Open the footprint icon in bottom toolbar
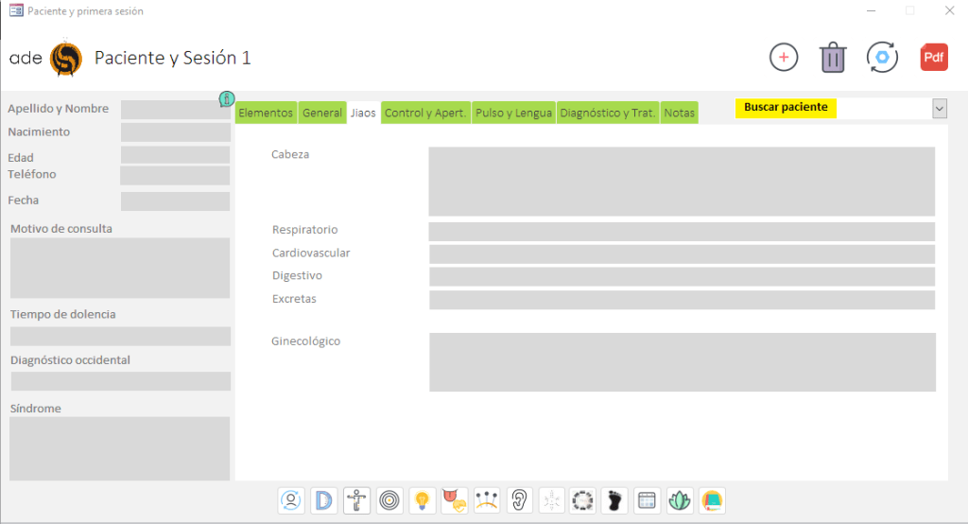 (615, 500)
